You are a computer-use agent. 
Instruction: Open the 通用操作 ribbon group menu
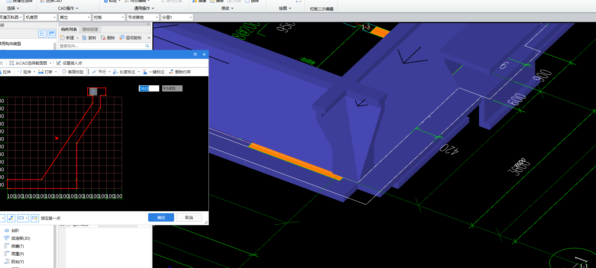tap(144, 8)
